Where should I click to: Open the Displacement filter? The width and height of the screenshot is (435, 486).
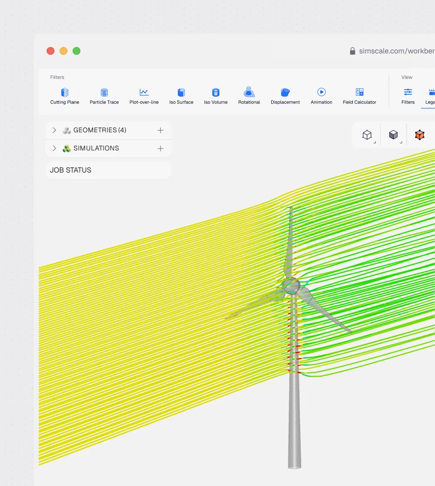click(x=285, y=96)
